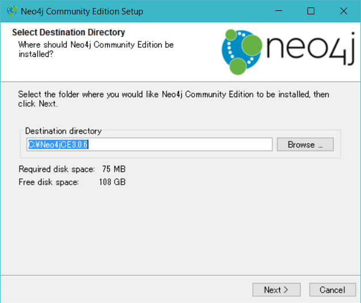This screenshot has height=303, width=361.
Task: Maximize the setup window
Action: click(311, 11)
